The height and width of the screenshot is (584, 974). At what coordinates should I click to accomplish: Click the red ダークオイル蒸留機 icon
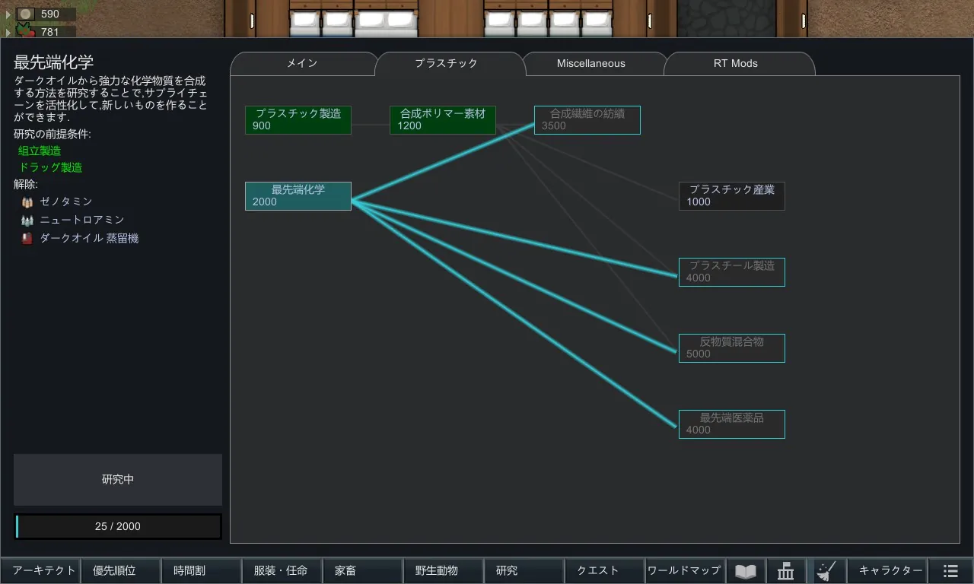27,238
